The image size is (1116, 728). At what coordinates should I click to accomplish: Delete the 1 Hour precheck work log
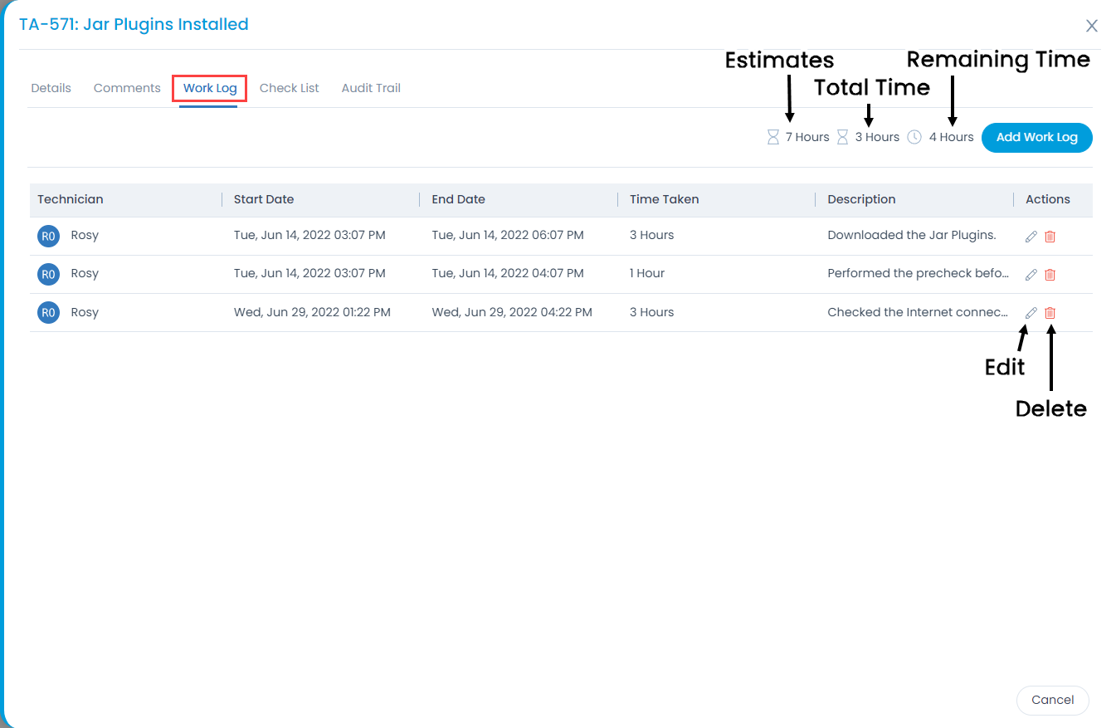tap(1050, 275)
